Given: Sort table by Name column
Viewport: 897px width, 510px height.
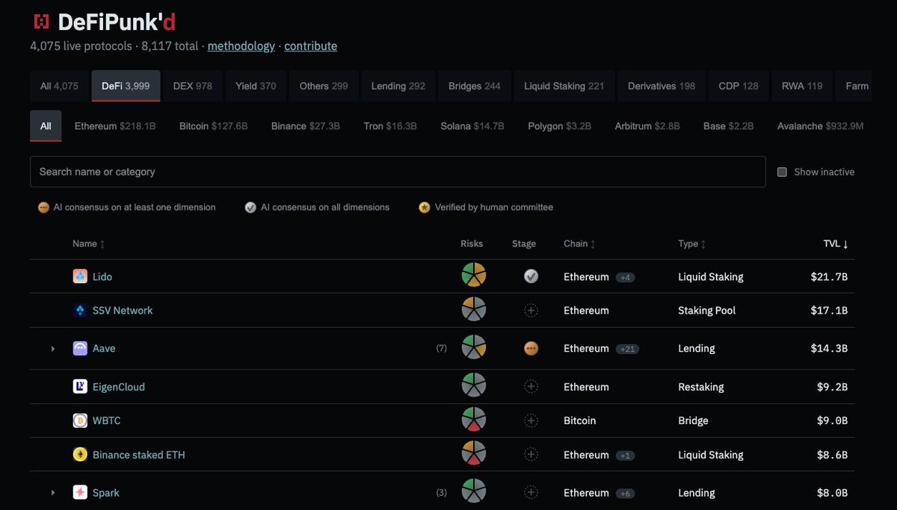Looking at the screenshot, I should (88, 243).
